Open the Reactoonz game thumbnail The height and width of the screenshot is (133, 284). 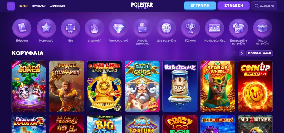click(180, 86)
